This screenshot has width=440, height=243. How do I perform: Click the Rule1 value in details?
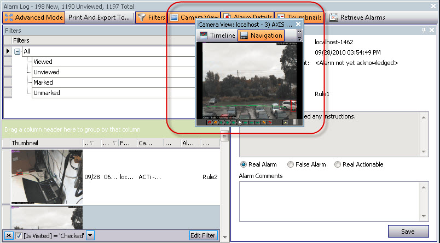pos(322,94)
